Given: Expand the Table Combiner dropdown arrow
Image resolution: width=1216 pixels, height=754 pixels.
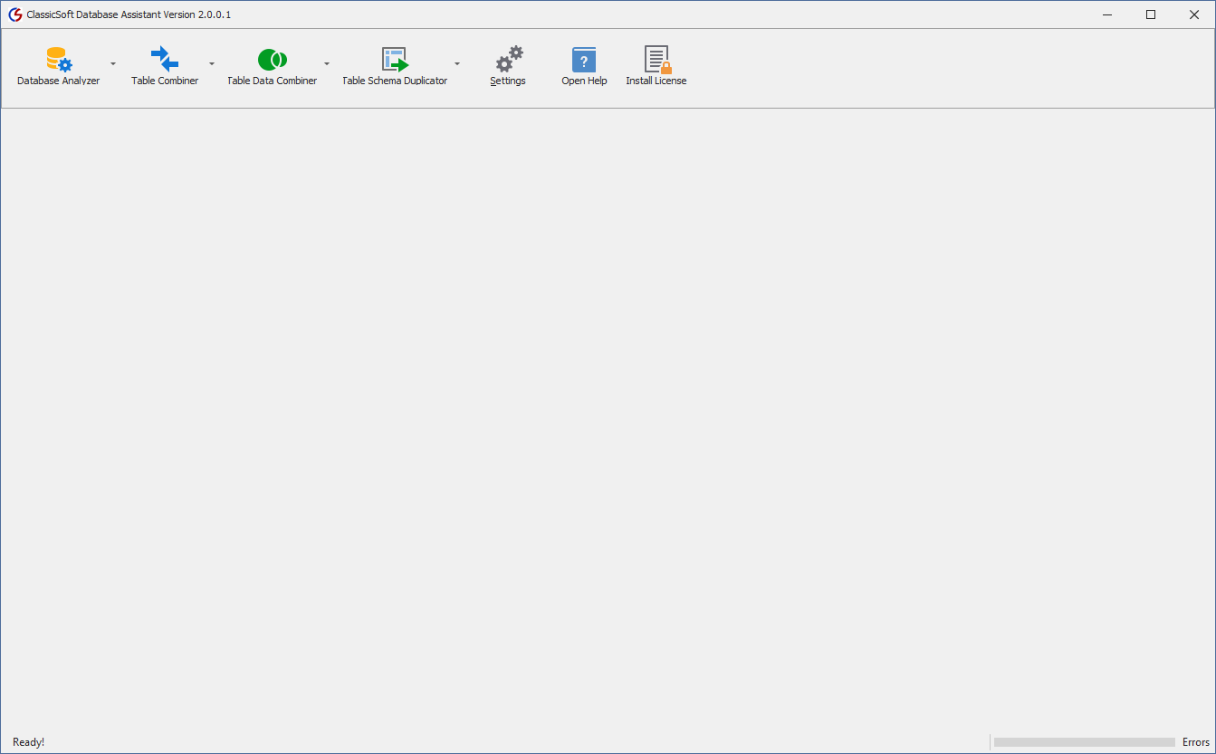Looking at the screenshot, I should click(x=212, y=64).
